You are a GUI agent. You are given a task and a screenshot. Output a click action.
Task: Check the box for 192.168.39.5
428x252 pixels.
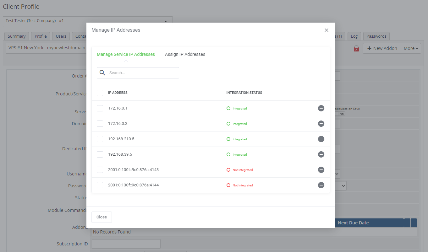[100, 154]
